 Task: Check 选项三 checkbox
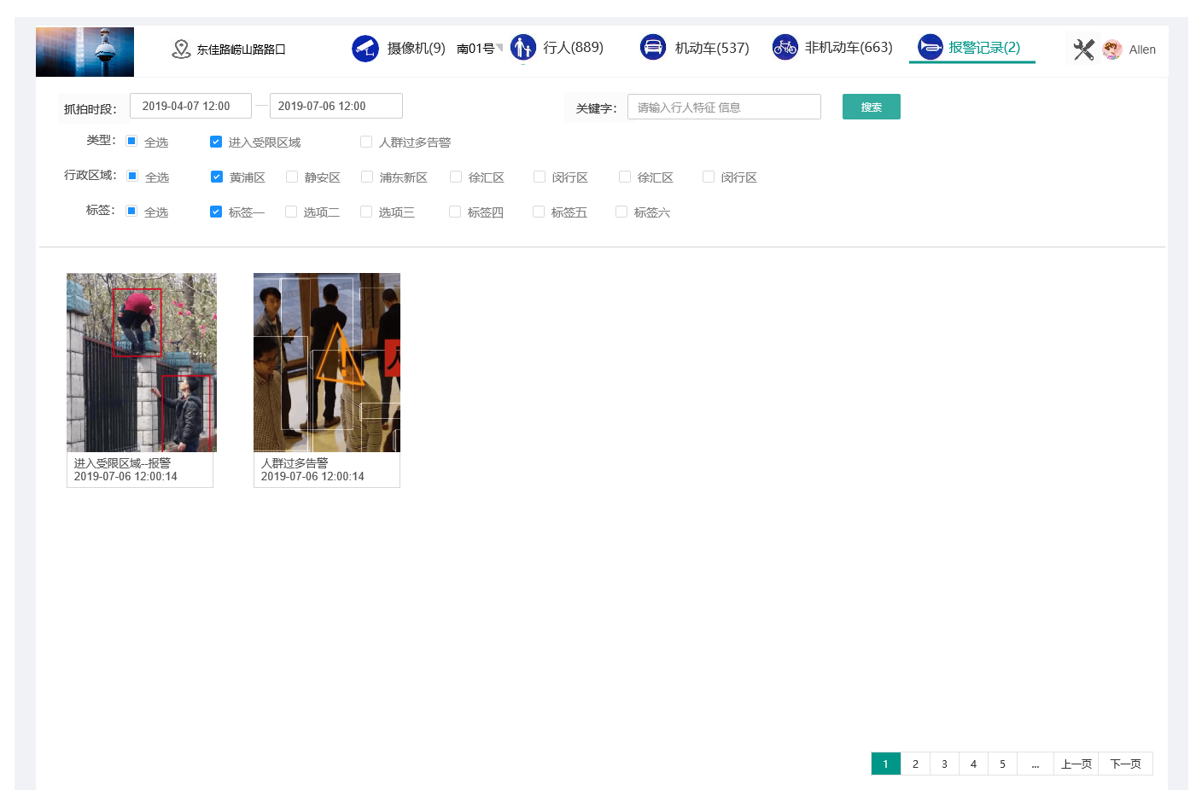(366, 212)
